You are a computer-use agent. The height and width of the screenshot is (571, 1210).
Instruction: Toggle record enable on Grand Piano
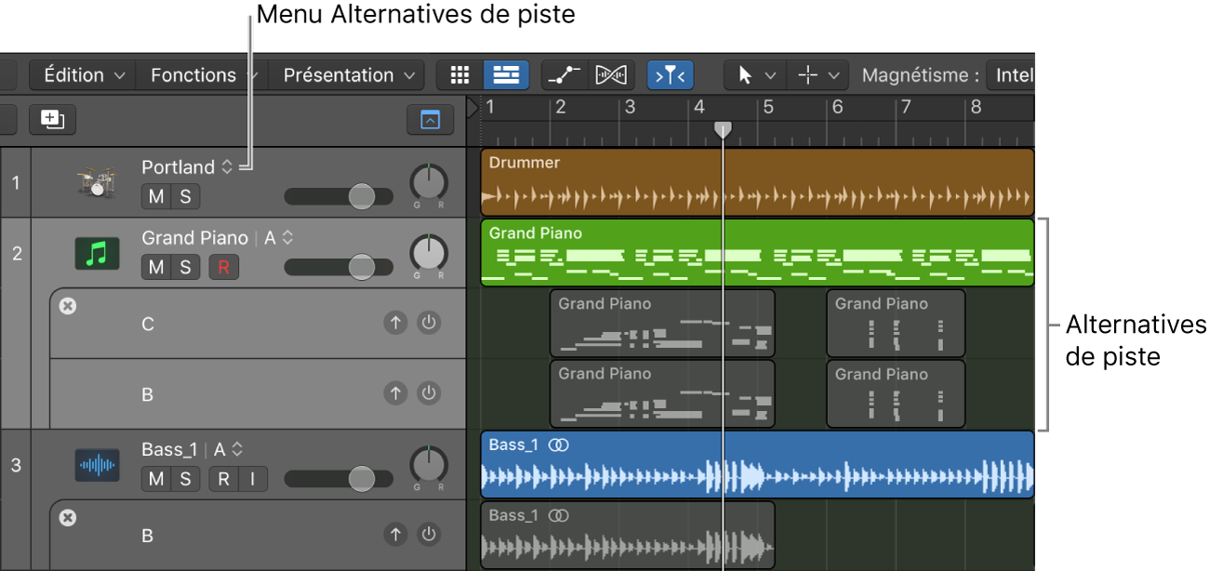click(223, 268)
